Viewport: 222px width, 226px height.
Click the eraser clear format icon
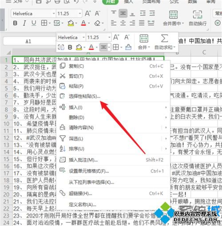tap(97, 23)
